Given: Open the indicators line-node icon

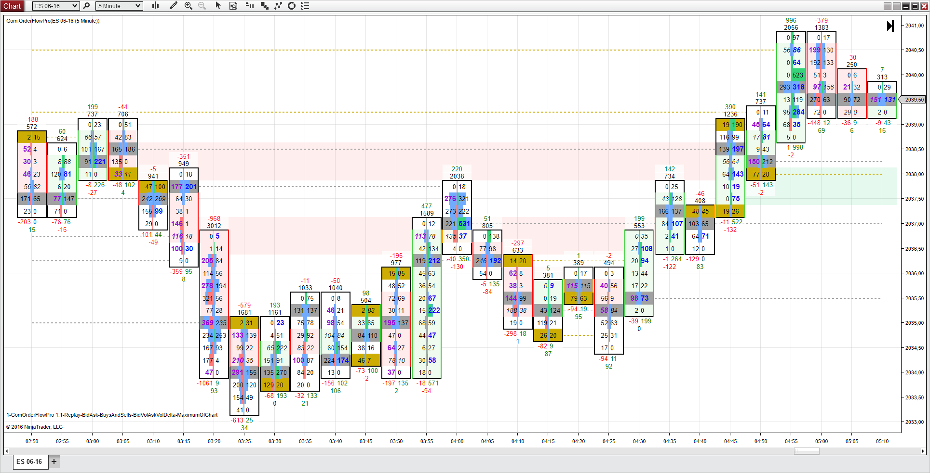Looking at the screenshot, I should click(x=278, y=6).
